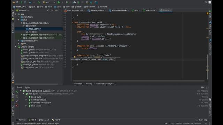Toggle the Build panel view mode icon

[17, 97]
